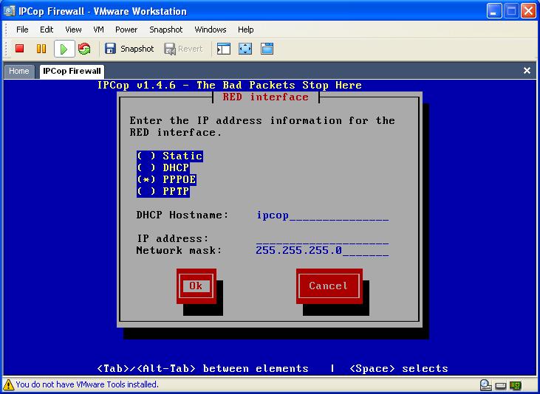The height and width of the screenshot is (394, 540).
Task: Take a Snapshot using the toolbar button
Action: 129,49
